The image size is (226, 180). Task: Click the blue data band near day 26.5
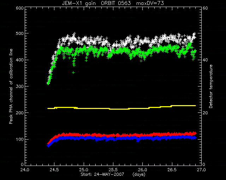pos(172,138)
